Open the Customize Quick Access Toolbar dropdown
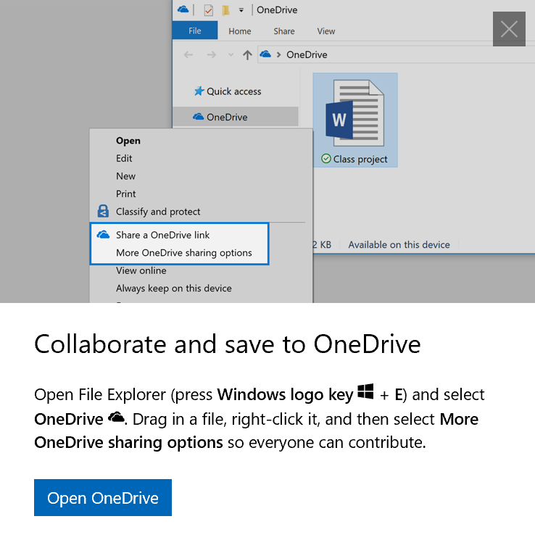Screen dimensions: 535x540 [241, 10]
